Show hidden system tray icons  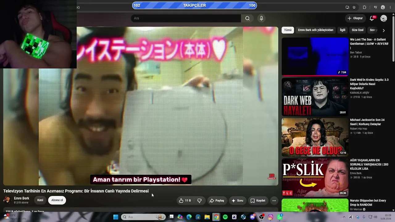(x=344, y=217)
